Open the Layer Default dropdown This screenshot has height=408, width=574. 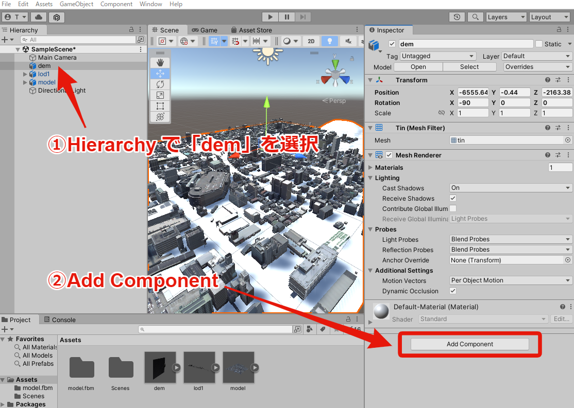[537, 56]
